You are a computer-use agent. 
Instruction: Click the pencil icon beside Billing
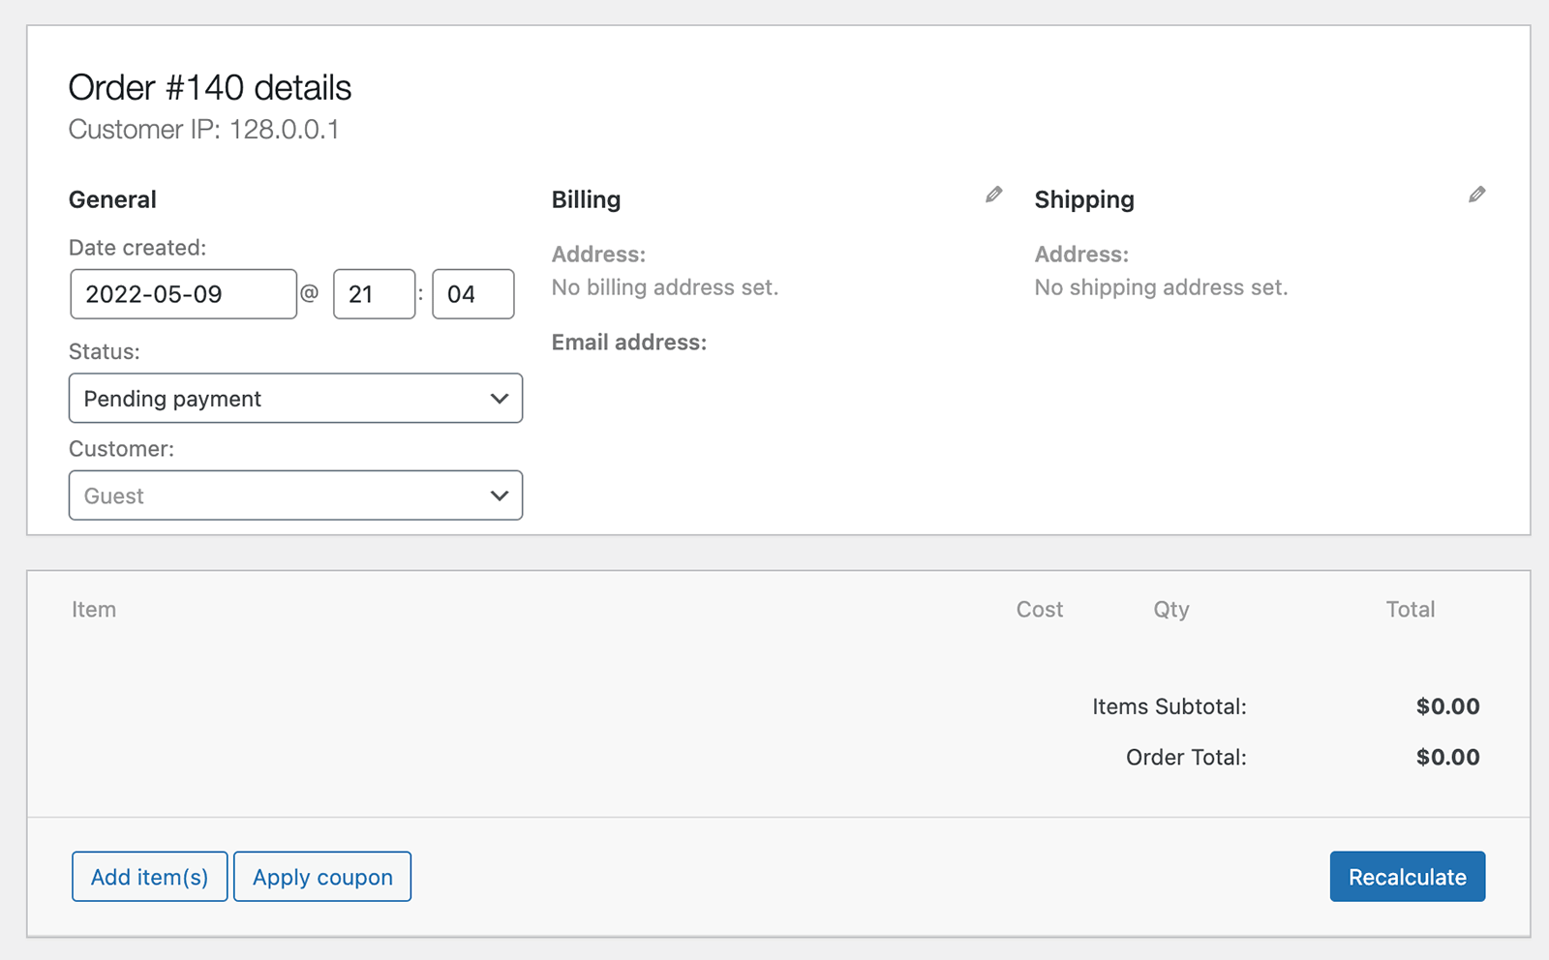coord(993,195)
